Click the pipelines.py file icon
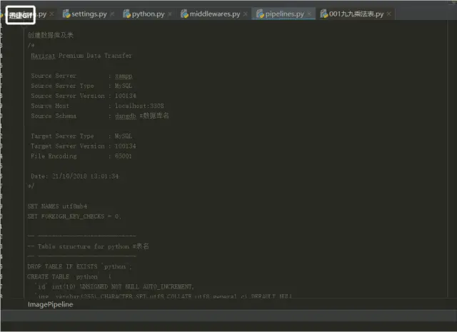 pyautogui.click(x=260, y=14)
